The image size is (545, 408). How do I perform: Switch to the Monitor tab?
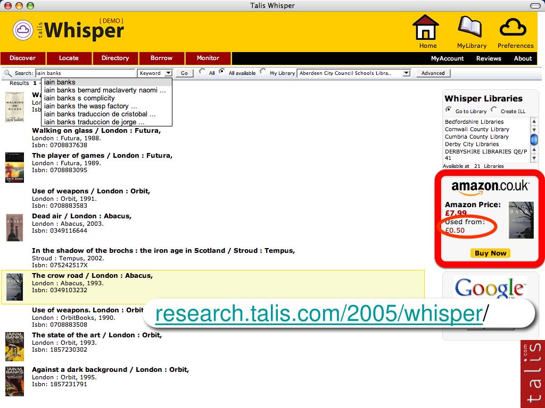[x=208, y=58]
